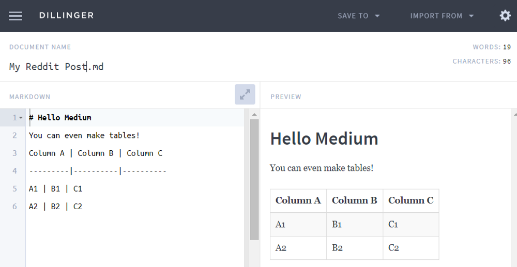Expand the Save To dropdown
This screenshot has height=267, width=517.
click(358, 16)
